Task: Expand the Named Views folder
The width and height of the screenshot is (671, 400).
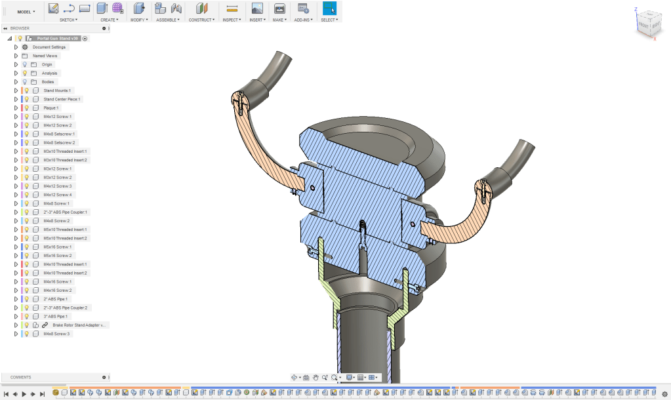Action: [16, 56]
